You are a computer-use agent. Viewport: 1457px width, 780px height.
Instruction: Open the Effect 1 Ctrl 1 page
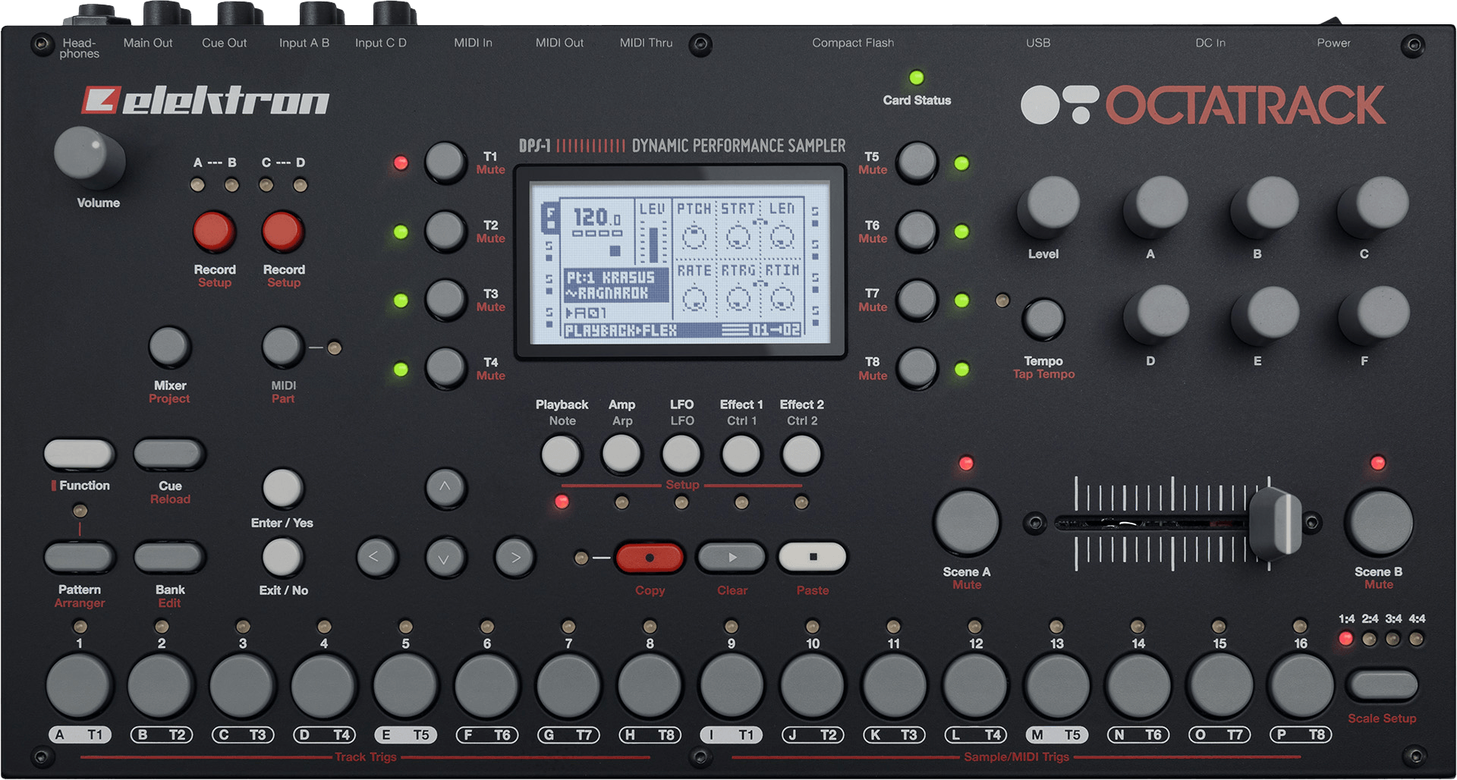[x=741, y=454]
